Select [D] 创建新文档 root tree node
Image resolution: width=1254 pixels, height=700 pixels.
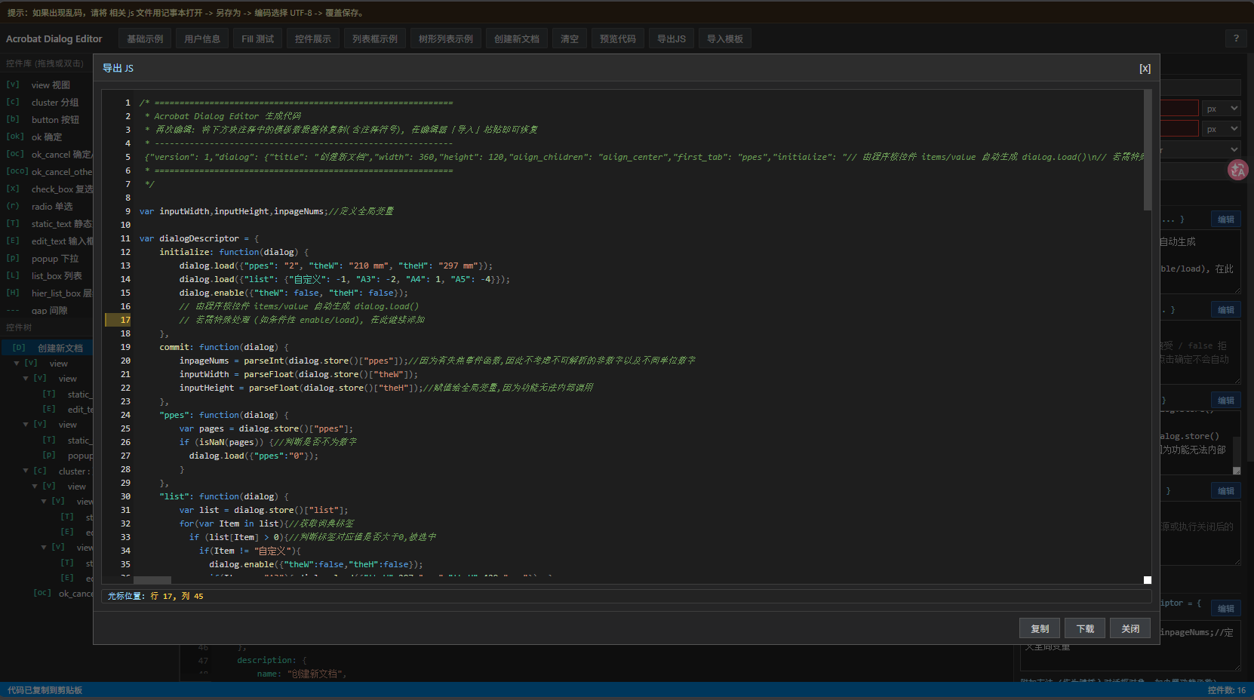[47, 348]
